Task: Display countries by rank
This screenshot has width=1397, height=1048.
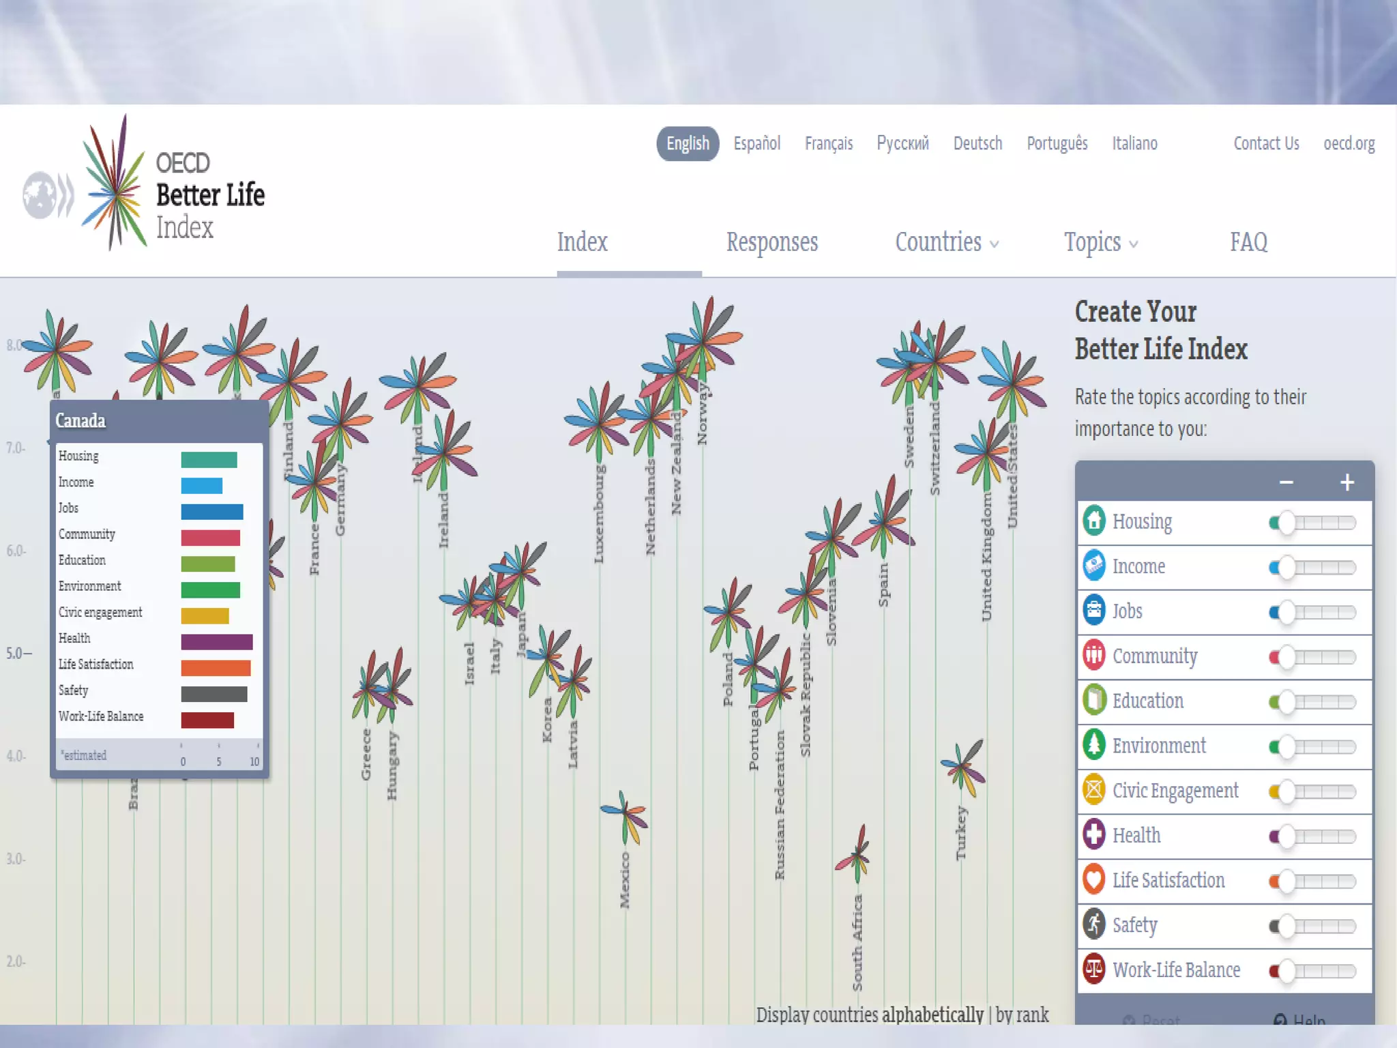Action: [1022, 1015]
